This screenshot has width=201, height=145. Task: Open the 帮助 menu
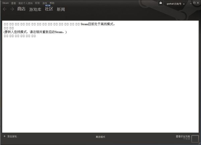tap(52, 3)
